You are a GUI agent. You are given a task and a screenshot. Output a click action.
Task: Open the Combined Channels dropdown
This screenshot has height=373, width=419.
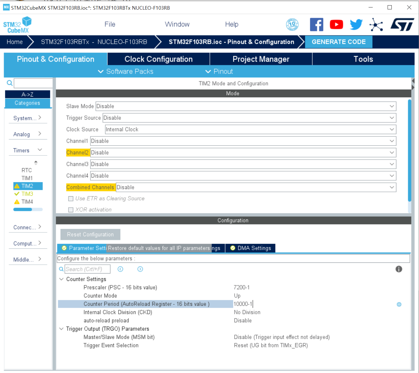click(x=256, y=187)
